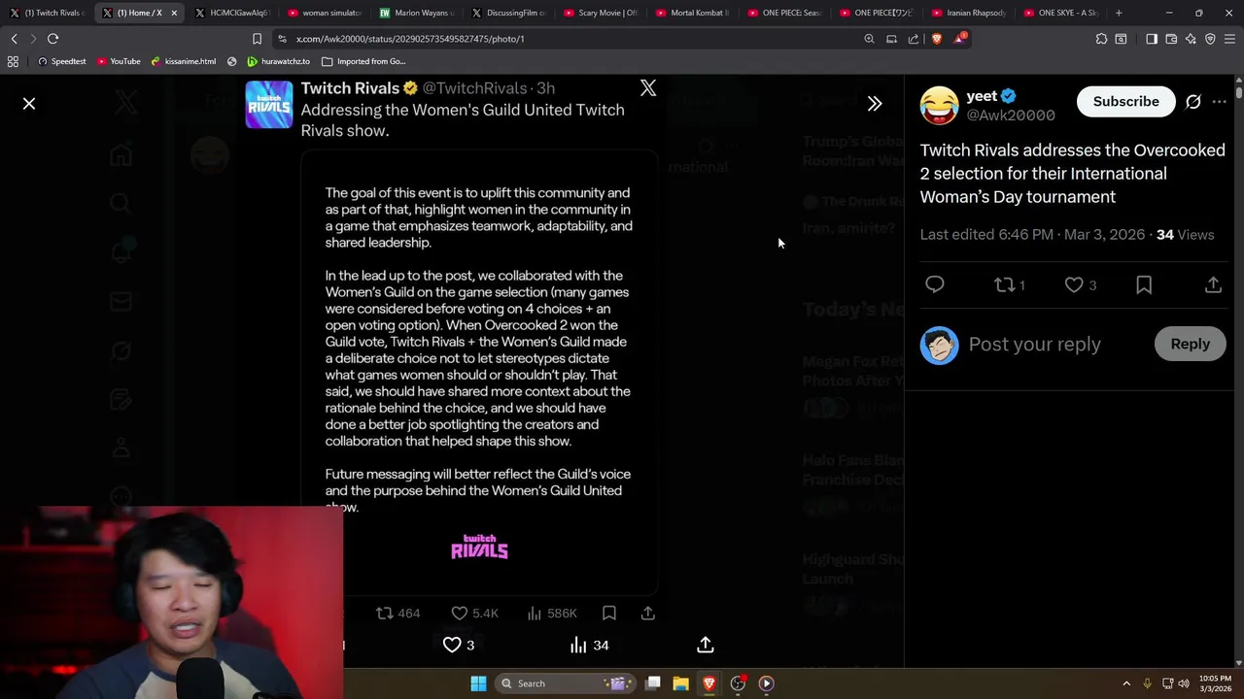
Task: Open the hurawatchz.to bookmark
Action: 278,61
